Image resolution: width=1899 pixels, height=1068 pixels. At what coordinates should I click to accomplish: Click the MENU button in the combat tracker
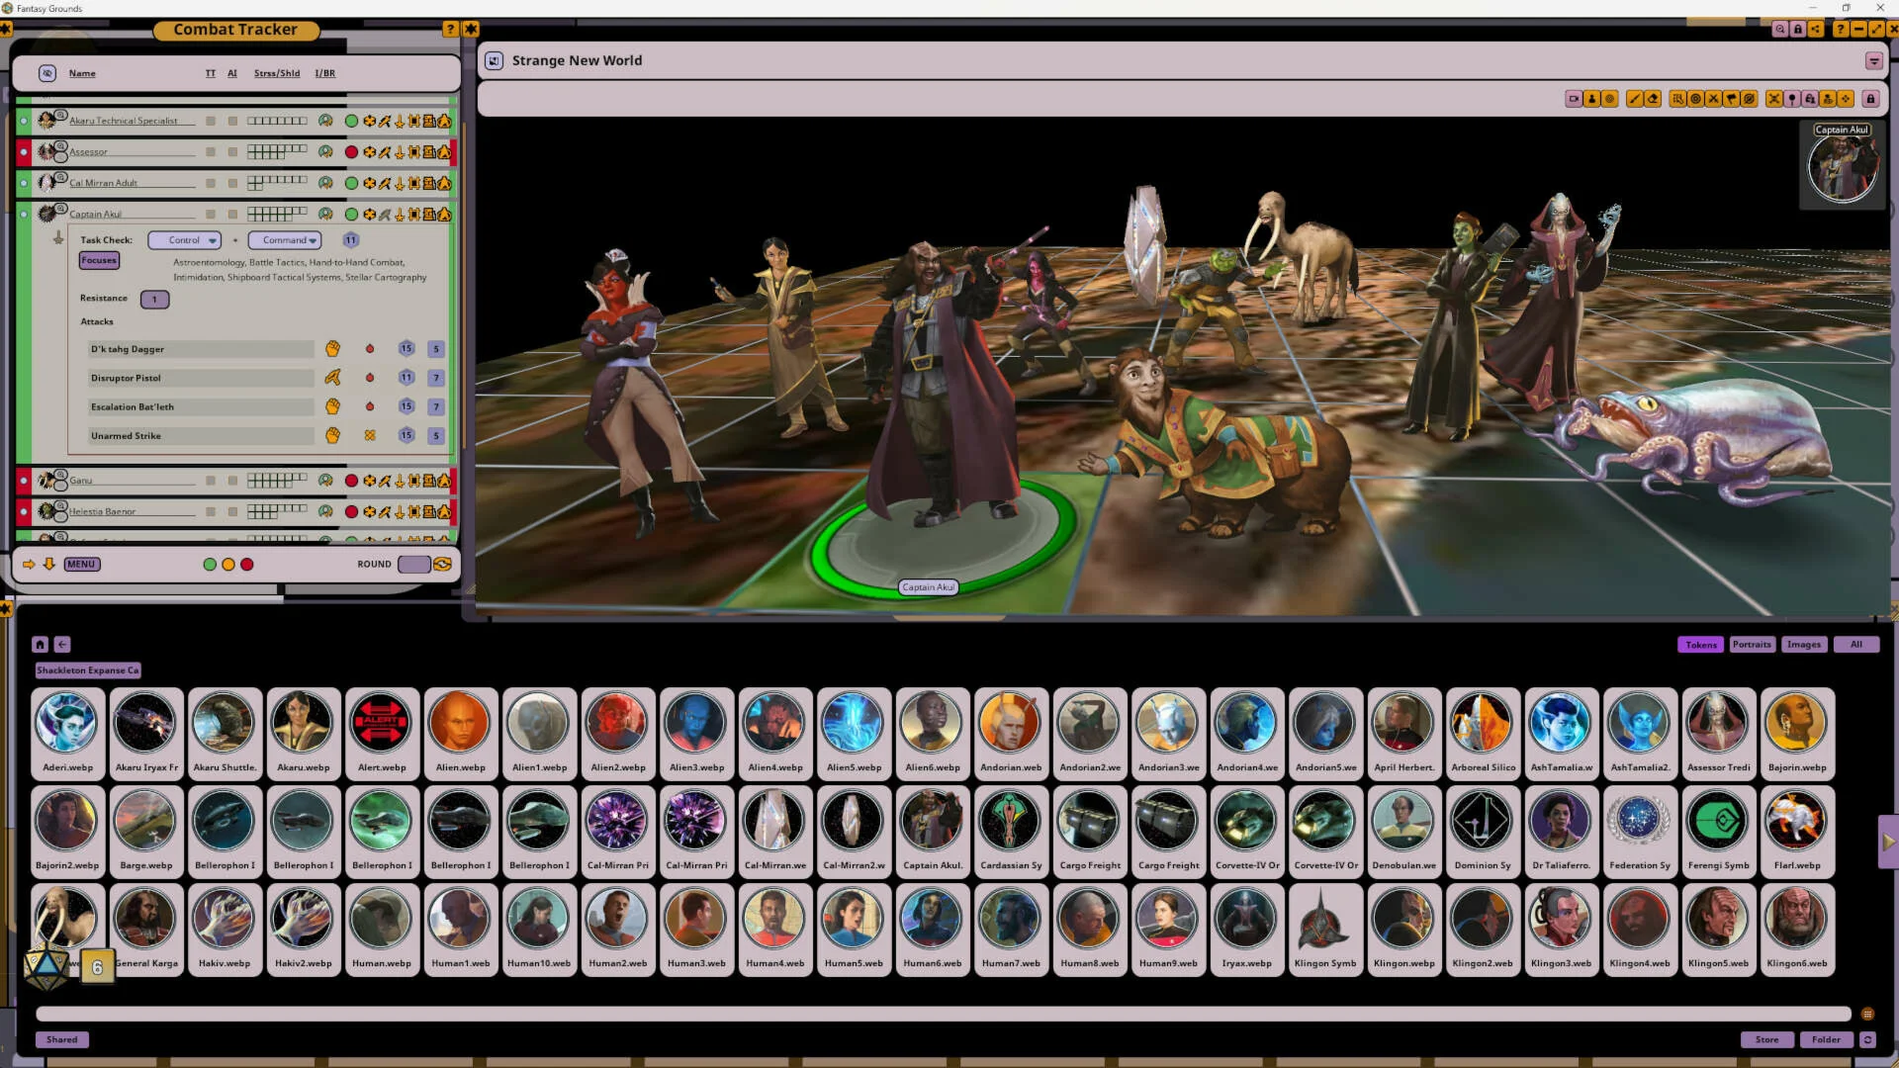81,565
